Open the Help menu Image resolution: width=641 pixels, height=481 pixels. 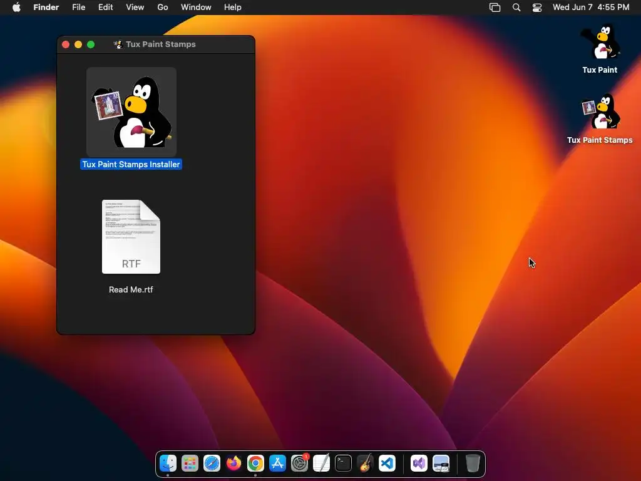[x=233, y=8]
